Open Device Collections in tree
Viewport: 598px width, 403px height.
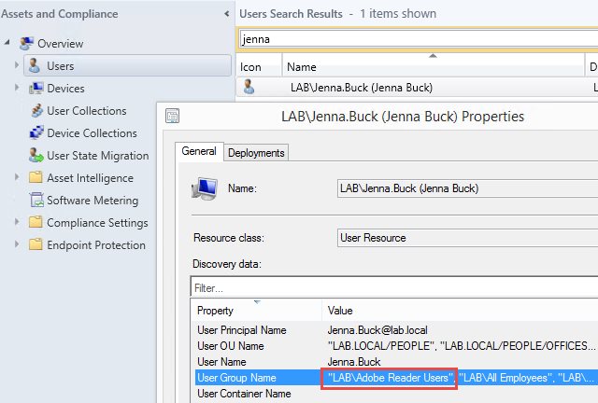[x=92, y=133]
